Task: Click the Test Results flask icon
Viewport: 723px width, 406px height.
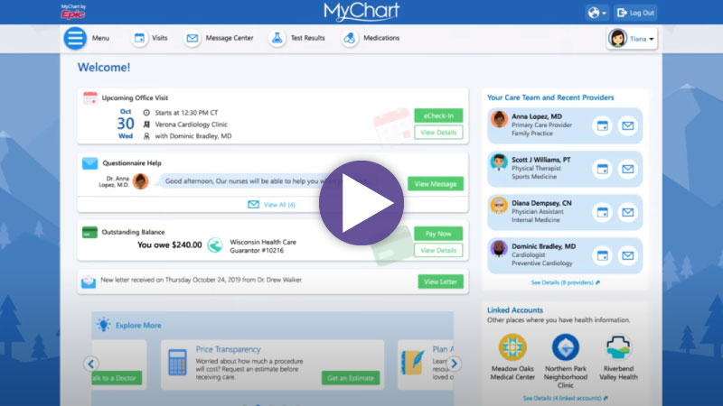Action: coord(277,38)
